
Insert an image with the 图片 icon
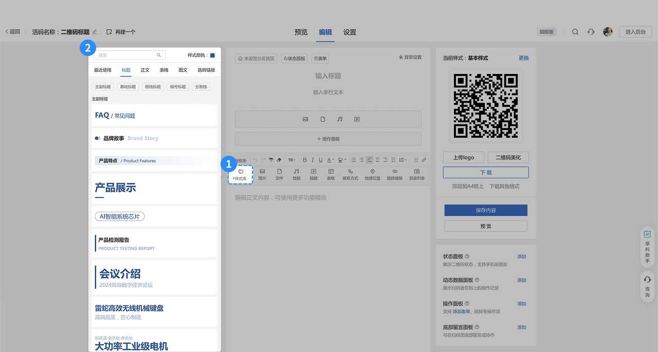coord(262,174)
